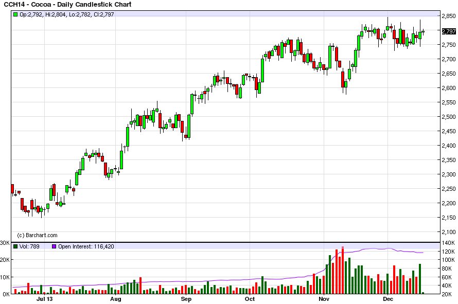Click the 2,200 price axis label
The image size is (458, 304).
(449, 203)
